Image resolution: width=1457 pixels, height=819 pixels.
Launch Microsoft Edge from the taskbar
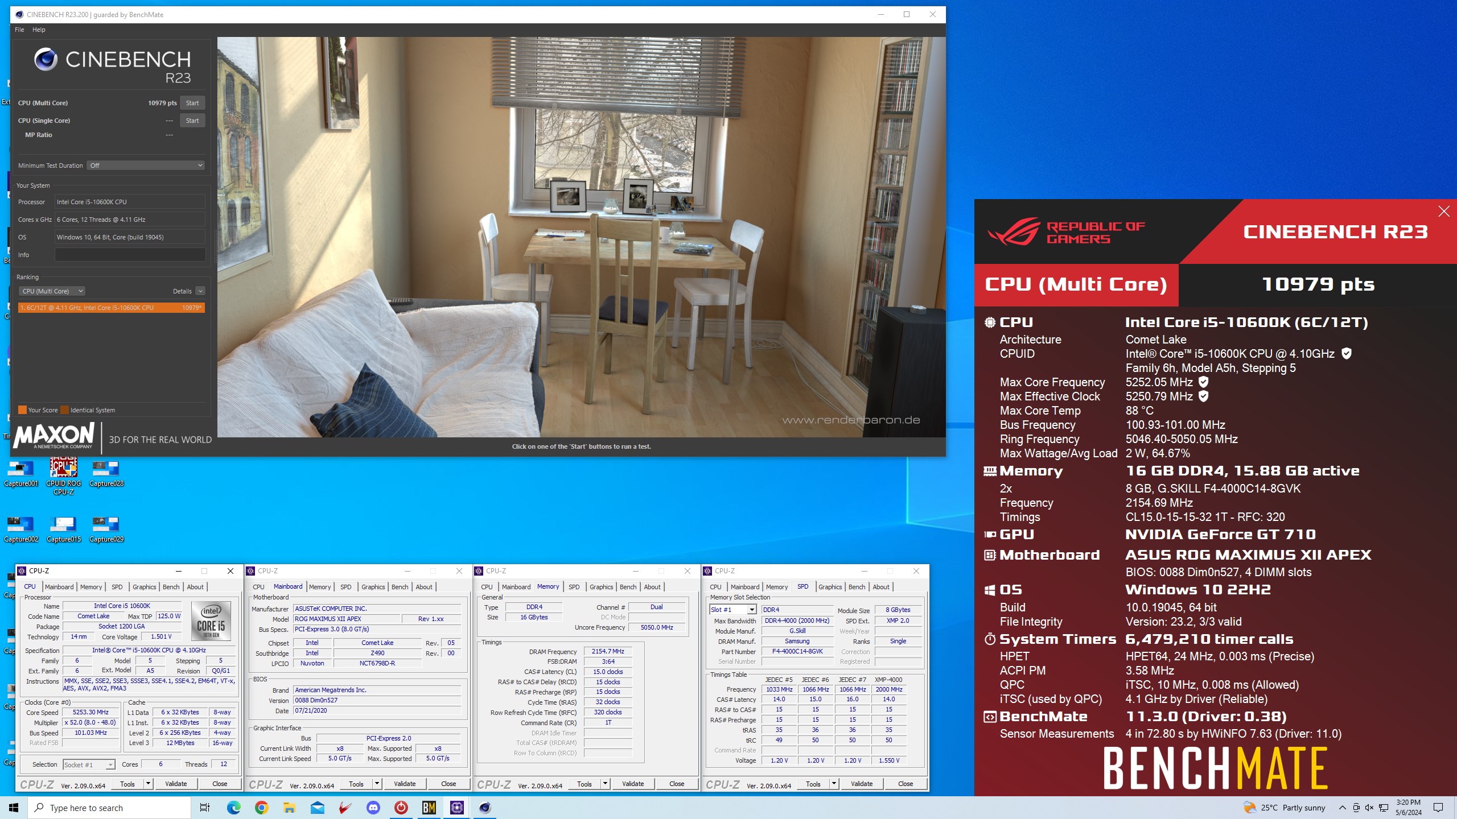(x=233, y=808)
